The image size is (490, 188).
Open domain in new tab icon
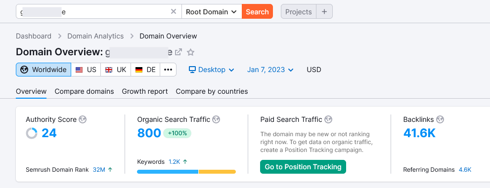coord(178,52)
